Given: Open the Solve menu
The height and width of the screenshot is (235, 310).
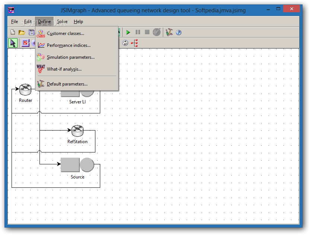Looking at the screenshot, I should pyautogui.click(x=62, y=22).
